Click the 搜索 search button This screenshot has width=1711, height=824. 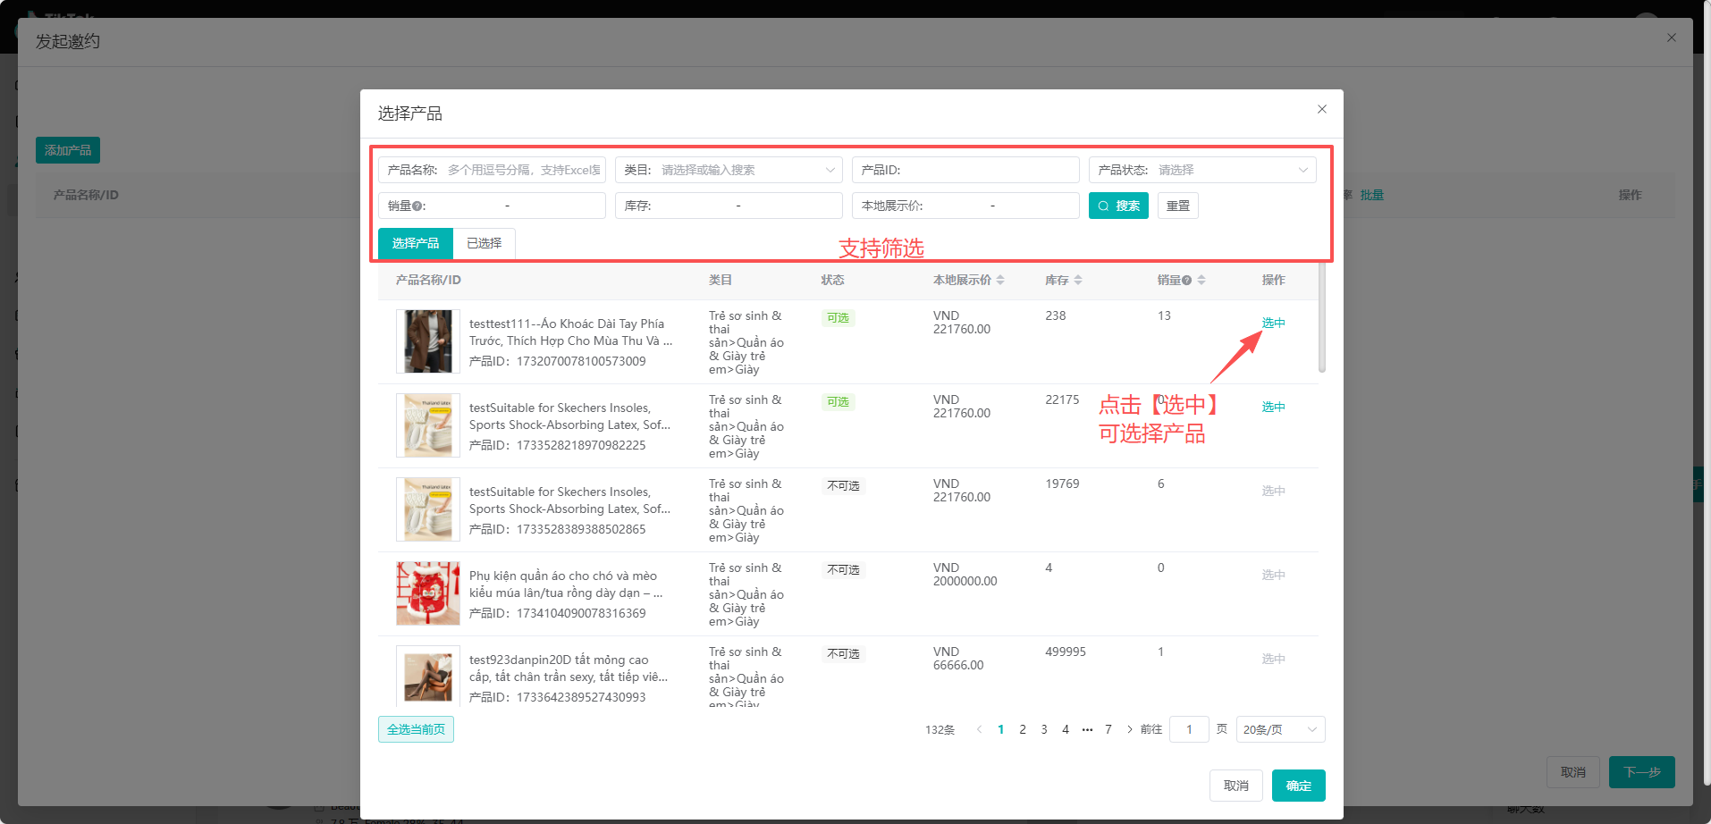point(1118,206)
